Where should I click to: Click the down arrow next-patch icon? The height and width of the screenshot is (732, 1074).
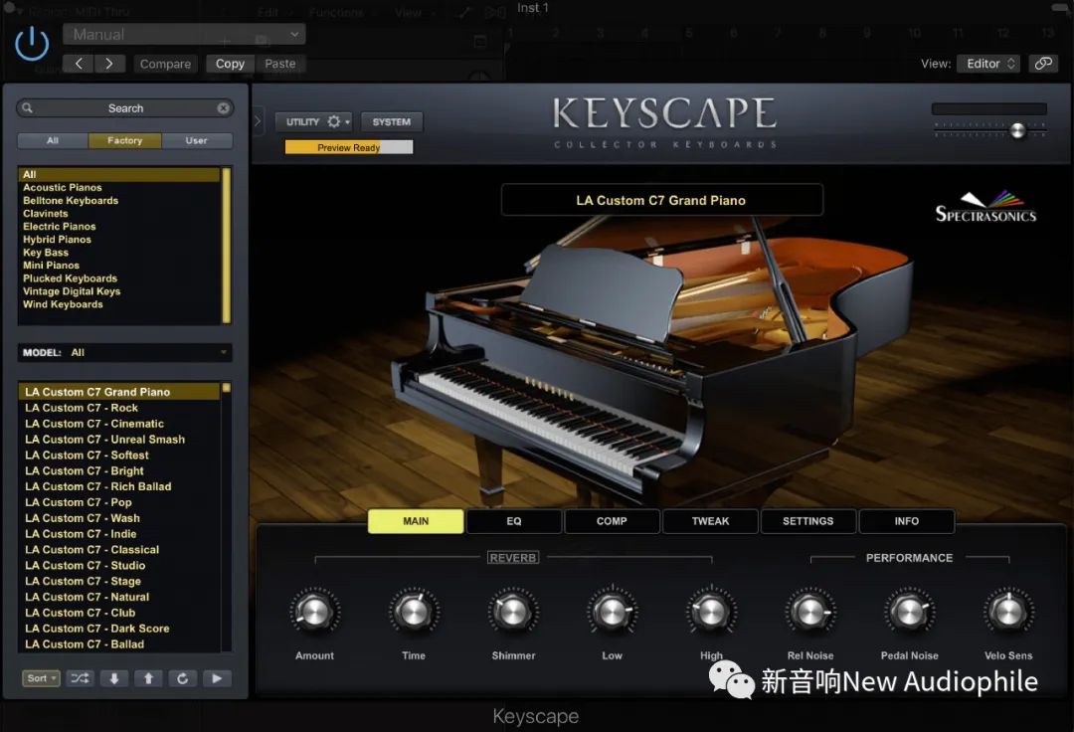coord(114,678)
